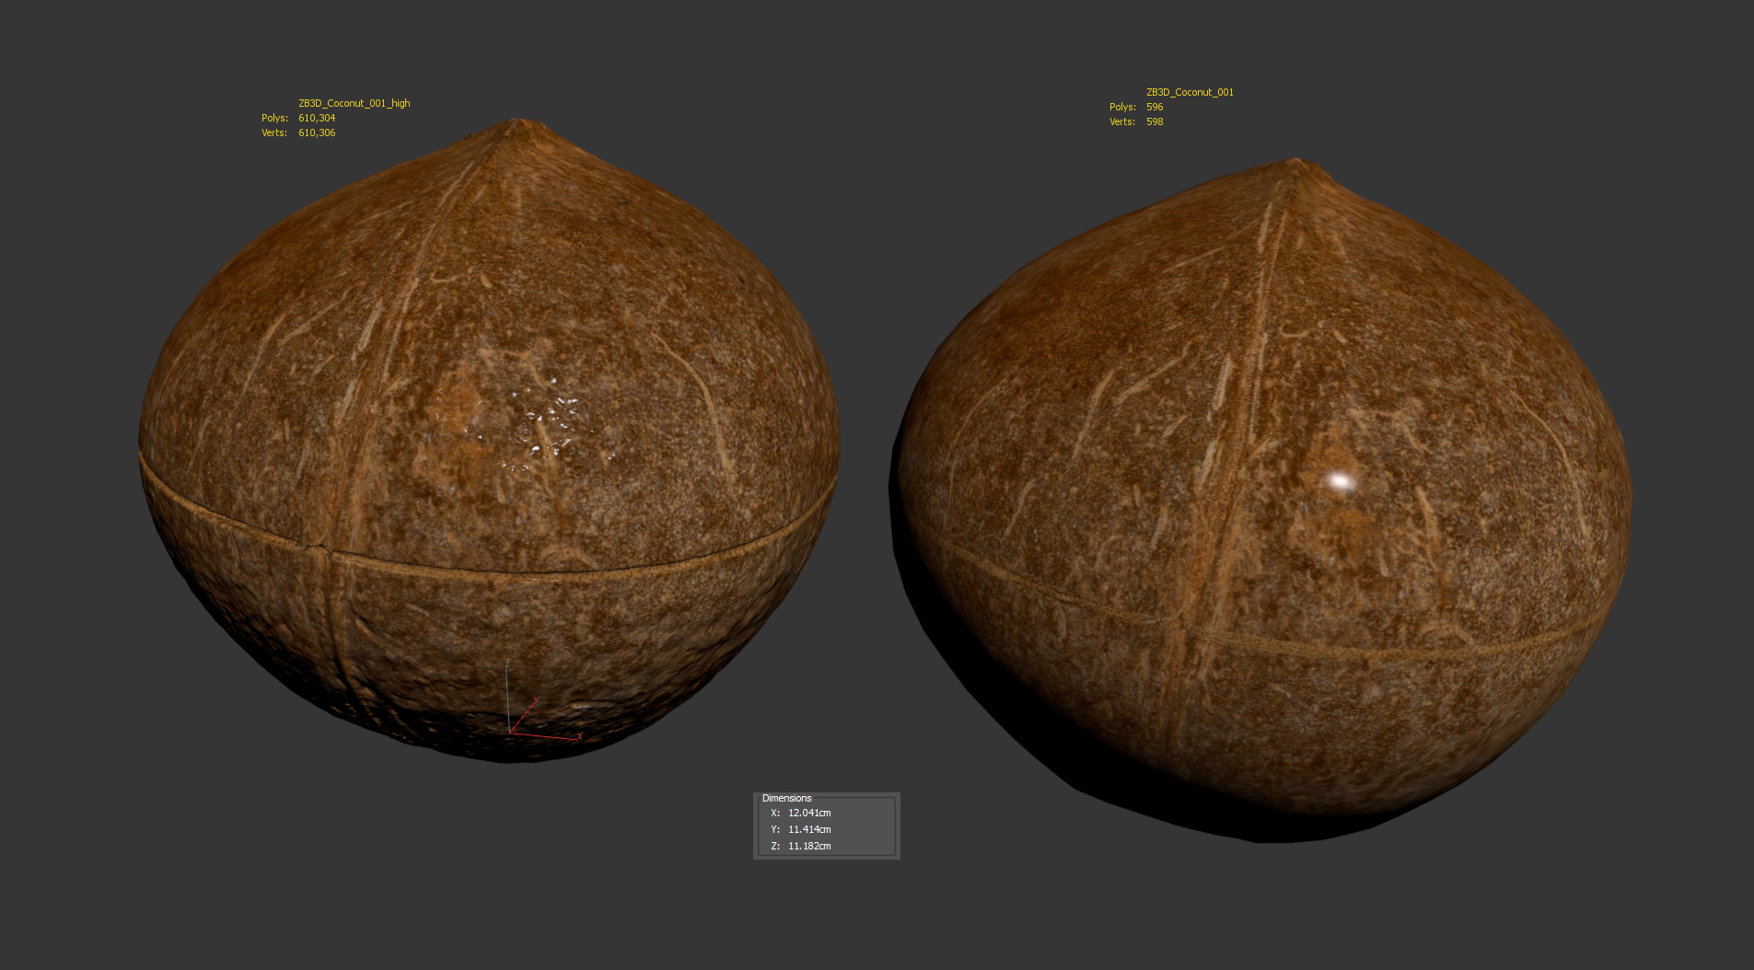Screen dimensions: 1754x970
Task: Click the X dimension value 12.041cm
Action: click(x=809, y=813)
